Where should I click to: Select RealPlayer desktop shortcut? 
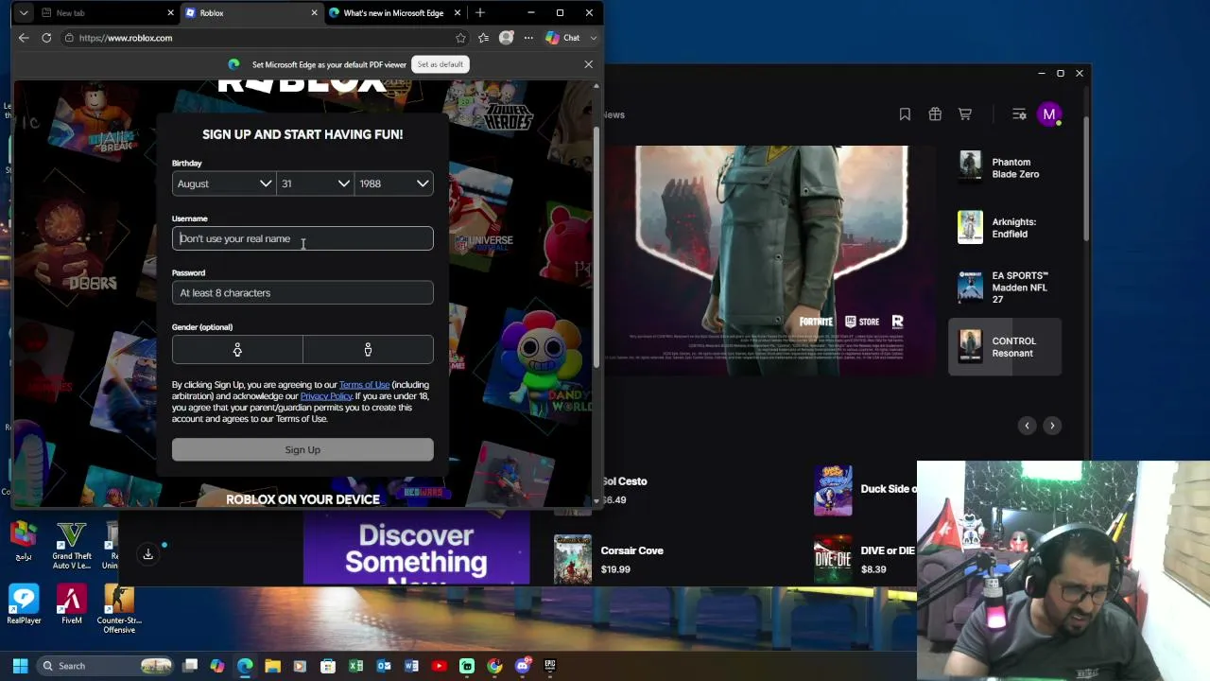(x=24, y=605)
